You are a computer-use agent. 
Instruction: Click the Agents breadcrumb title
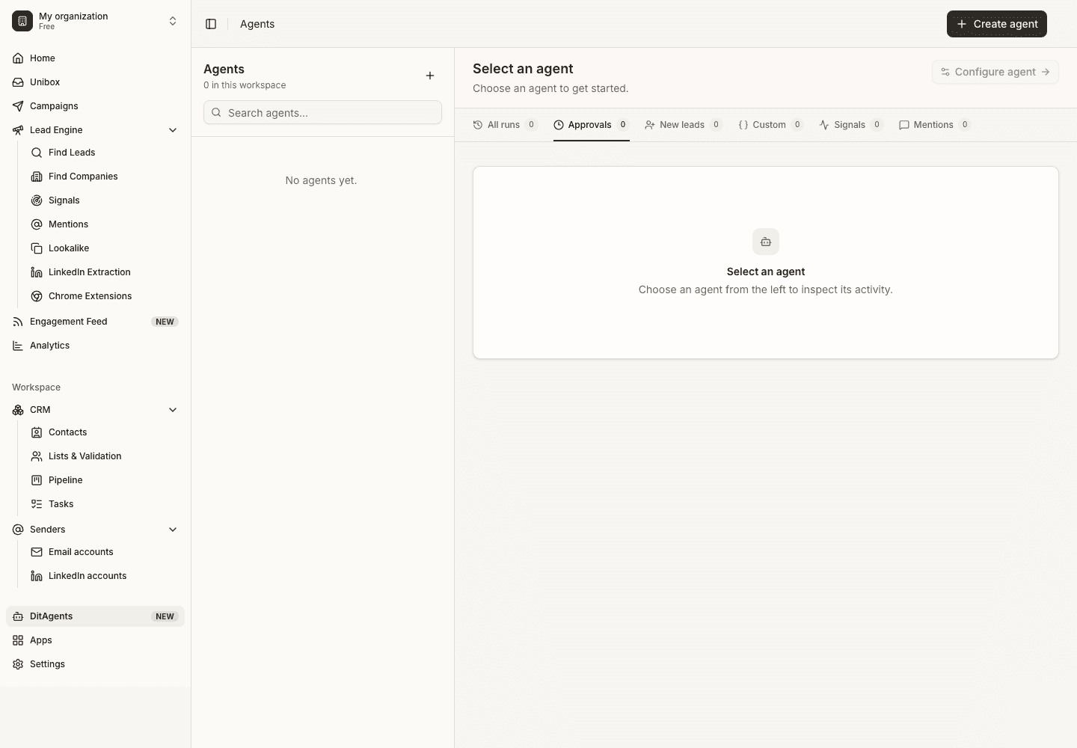[x=257, y=24]
